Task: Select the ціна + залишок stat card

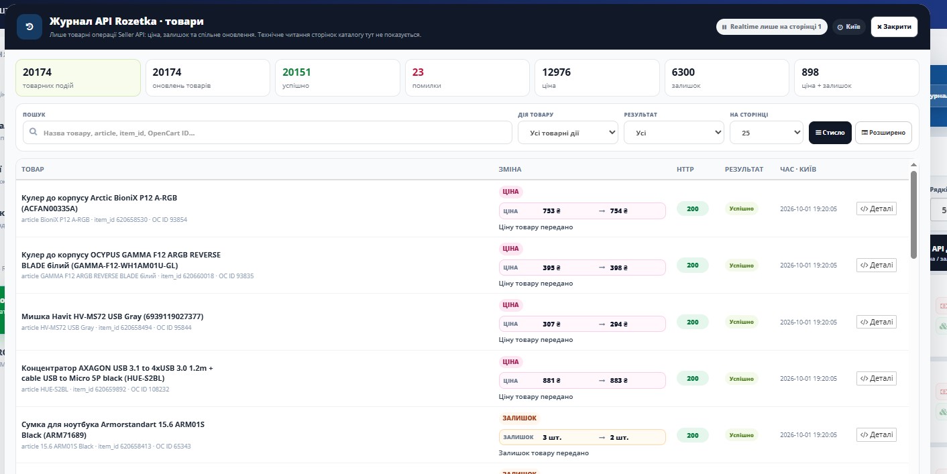Action: (856, 78)
